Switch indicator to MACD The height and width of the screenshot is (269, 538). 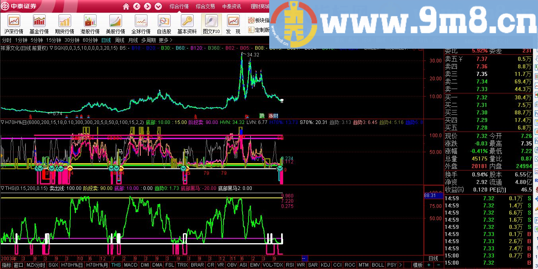pyautogui.click(x=130, y=265)
